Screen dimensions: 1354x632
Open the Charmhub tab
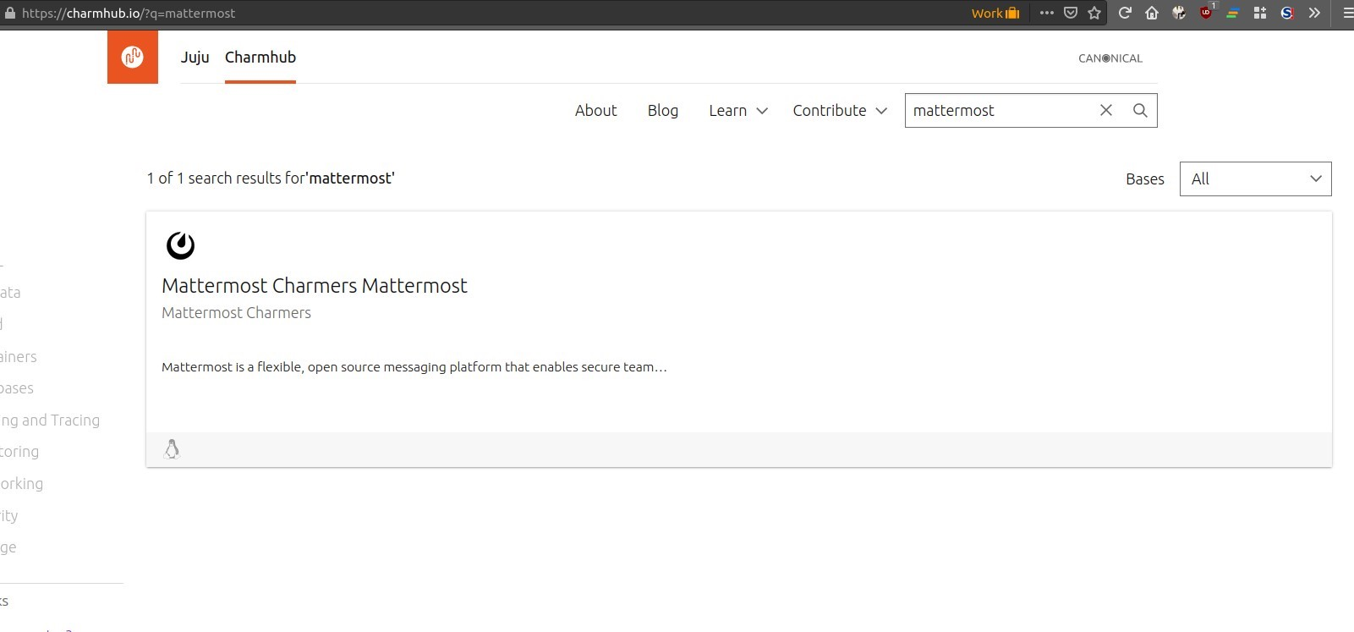(260, 57)
